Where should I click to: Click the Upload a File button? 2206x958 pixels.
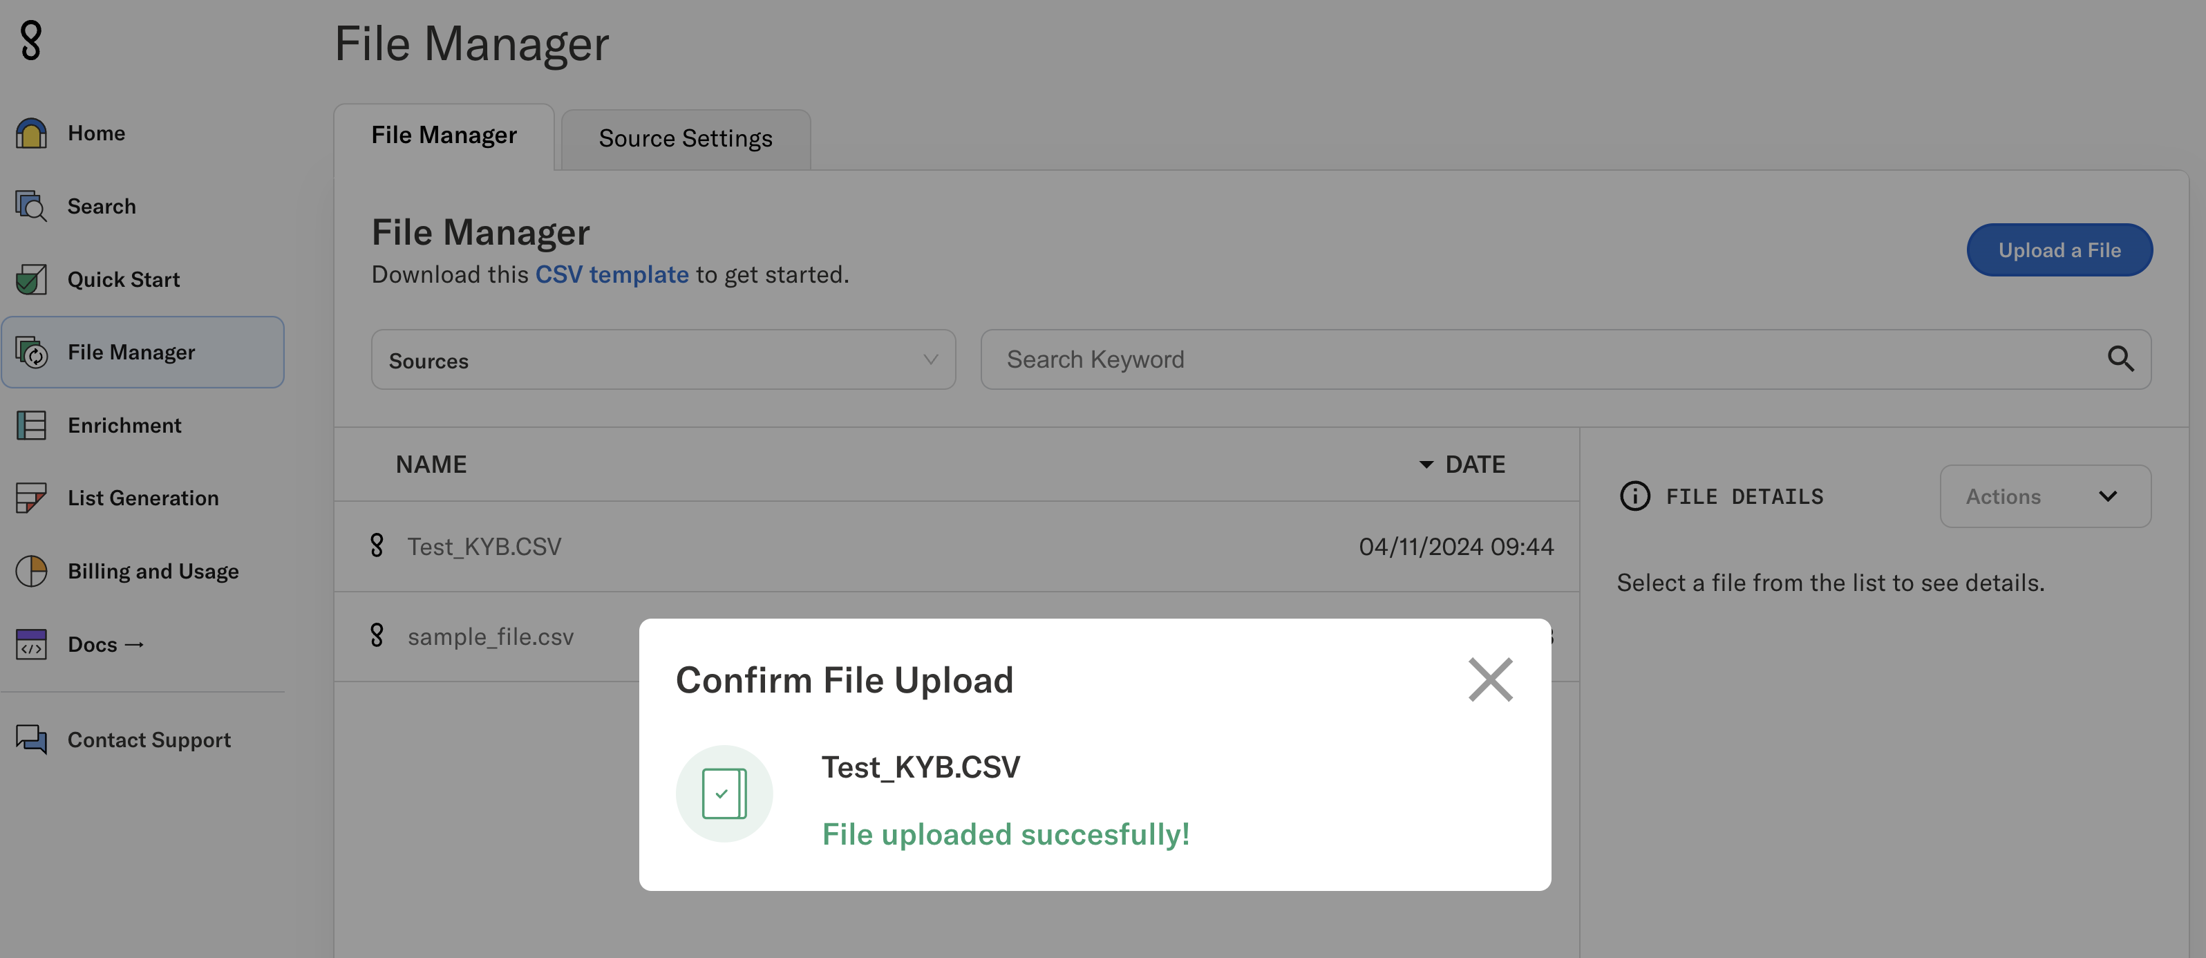2059,249
